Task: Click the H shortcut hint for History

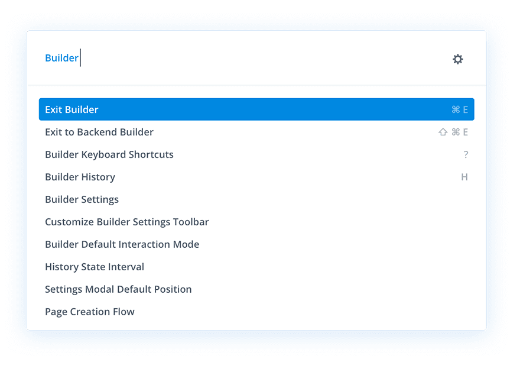Action: pos(464,177)
